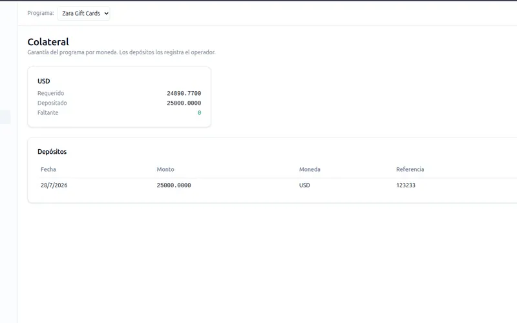Viewport: 517px width, 323px height.
Task: Open the Programa dropdown showing Zara Gift Cards
Action: 83,13
